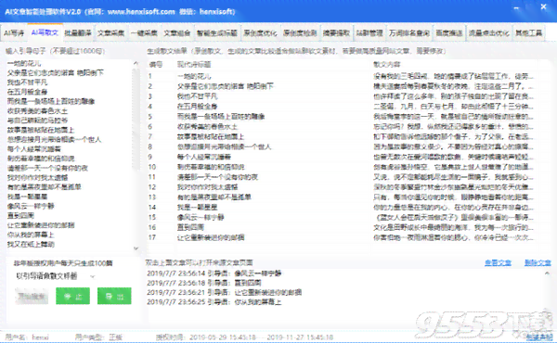Select the AI写散文 tab
This screenshot has width=557, height=343.
(x=45, y=32)
